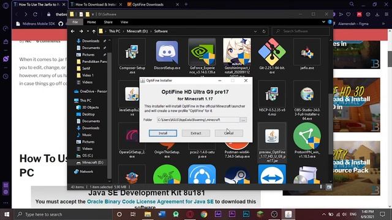
Task: Go up one folder level in Explorer
Action: coord(94,31)
